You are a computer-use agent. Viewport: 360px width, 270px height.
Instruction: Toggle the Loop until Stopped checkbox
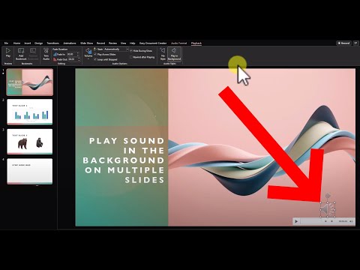coord(95,59)
